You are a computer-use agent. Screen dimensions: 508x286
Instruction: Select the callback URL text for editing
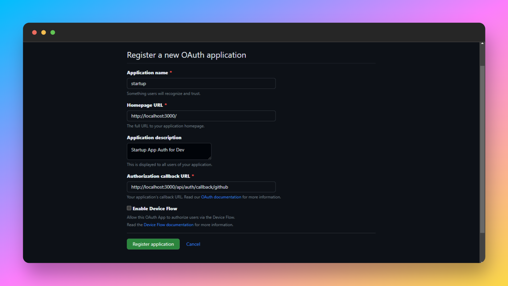[x=180, y=187]
